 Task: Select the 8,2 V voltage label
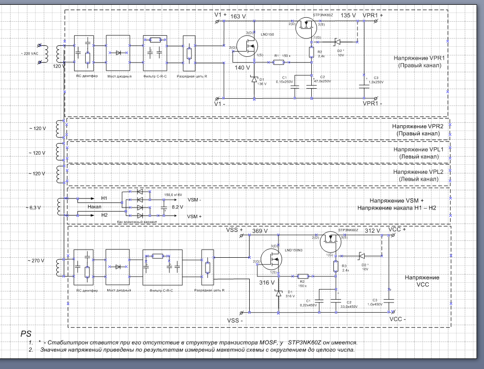point(178,207)
